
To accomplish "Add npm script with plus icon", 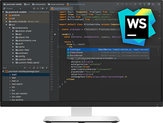I will pyautogui.click(x=25, y=68).
